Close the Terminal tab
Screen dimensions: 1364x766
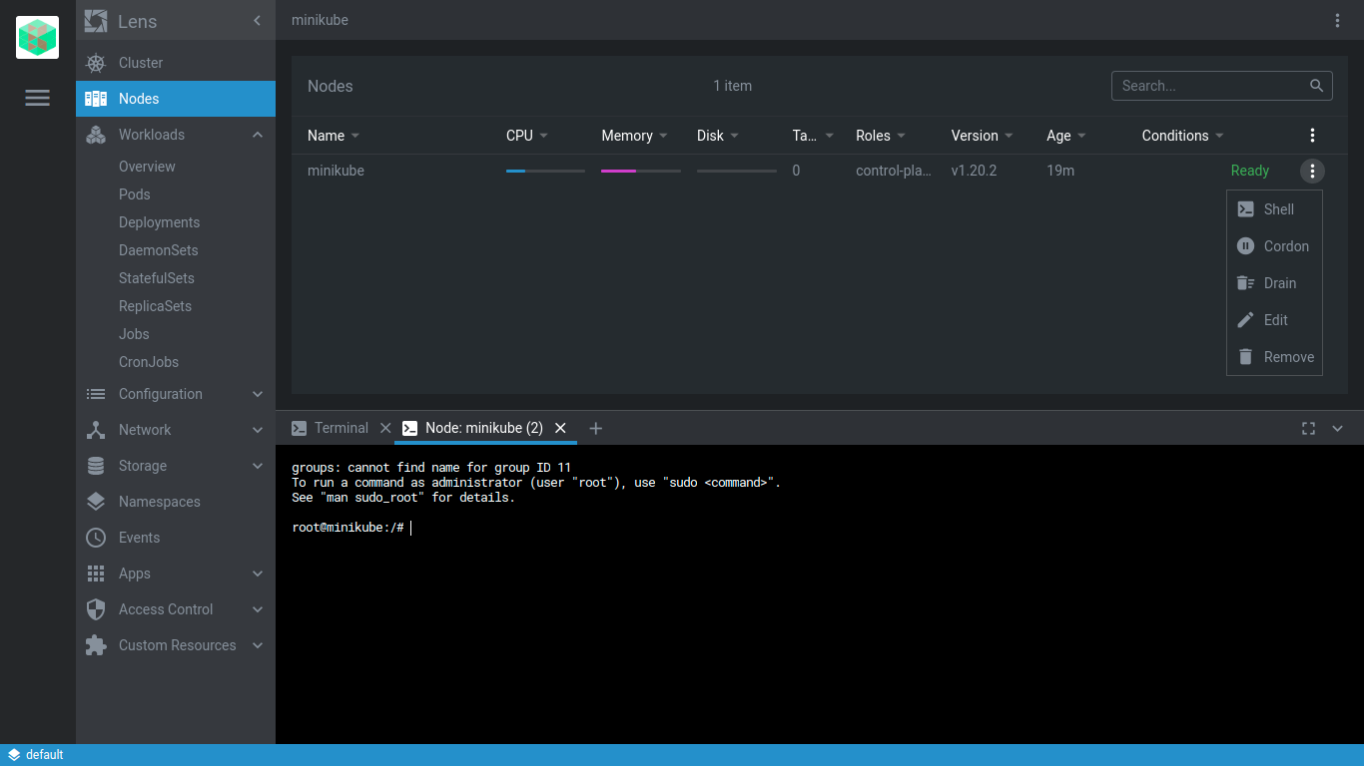coord(385,428)
